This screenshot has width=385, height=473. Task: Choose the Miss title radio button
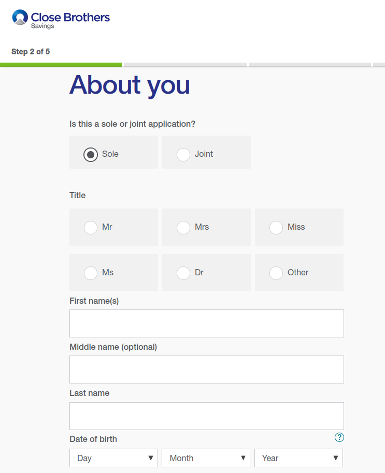[276, 227]
